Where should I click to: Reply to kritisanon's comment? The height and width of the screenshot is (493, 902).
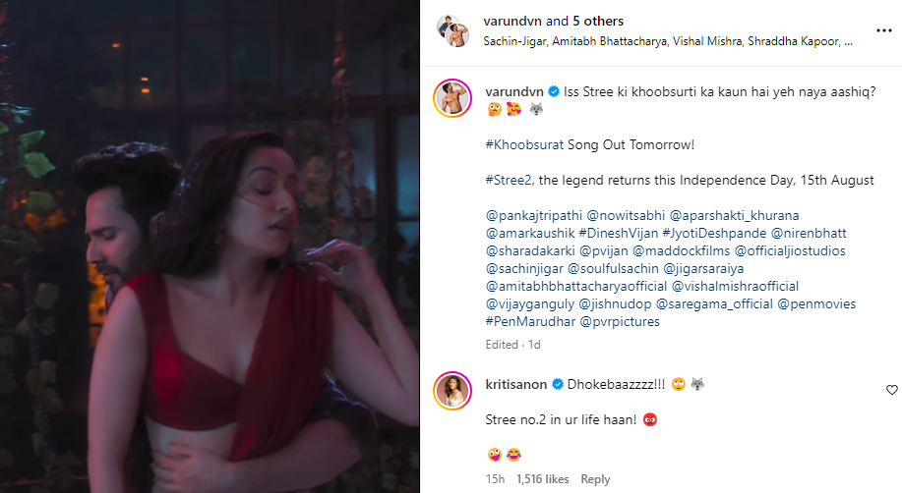point(595,479)
